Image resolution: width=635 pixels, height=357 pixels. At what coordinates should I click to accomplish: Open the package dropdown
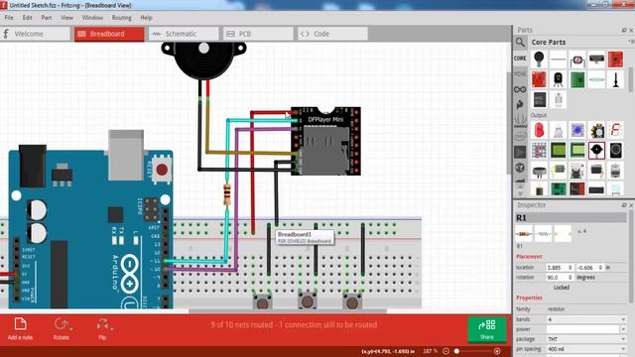click(586, 339)
